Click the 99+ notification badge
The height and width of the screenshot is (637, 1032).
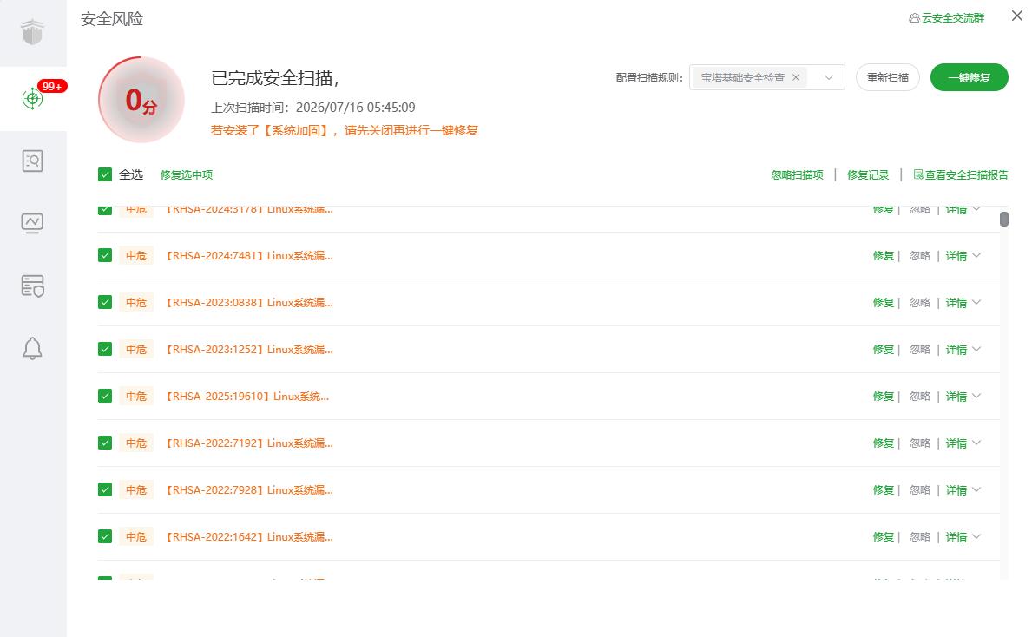coord(52,86)
